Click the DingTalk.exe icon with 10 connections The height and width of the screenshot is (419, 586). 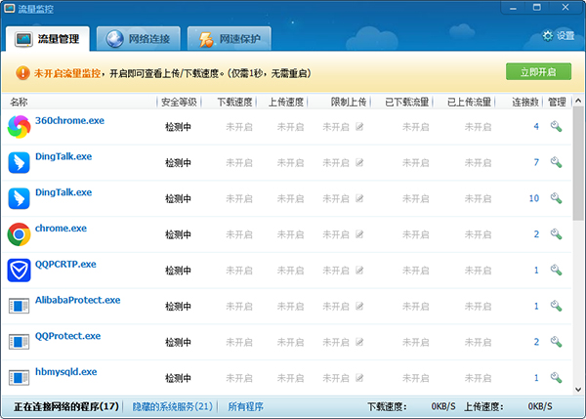click(x=19, y=198)
